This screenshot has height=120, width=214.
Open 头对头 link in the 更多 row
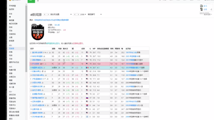tap(51, 20)
